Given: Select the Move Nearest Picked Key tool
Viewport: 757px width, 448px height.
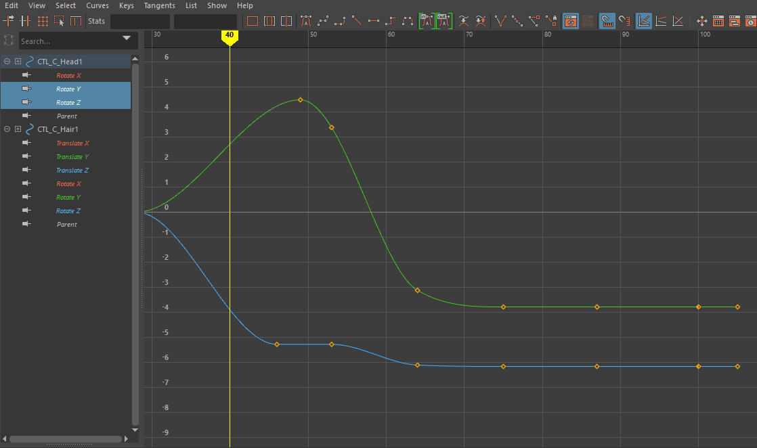Looking at the screenshot, I should 8,21.
